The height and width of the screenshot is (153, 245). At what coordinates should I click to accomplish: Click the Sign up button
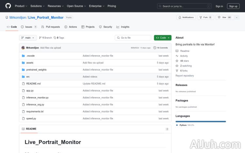[x=233, y=6]
